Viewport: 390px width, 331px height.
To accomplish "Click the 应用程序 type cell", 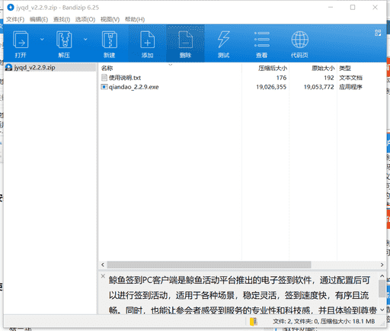I will coord(350,87).
